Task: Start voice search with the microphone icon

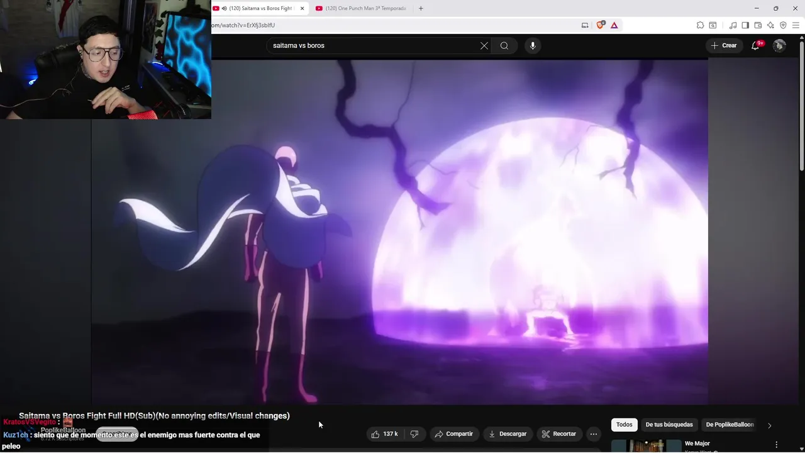Action: (533, 45)
